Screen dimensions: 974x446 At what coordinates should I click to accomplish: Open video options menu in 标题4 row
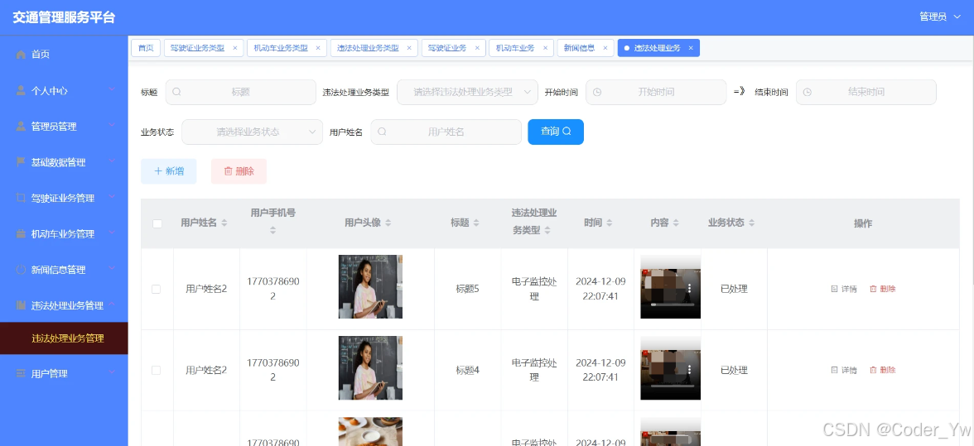(689, 370)
